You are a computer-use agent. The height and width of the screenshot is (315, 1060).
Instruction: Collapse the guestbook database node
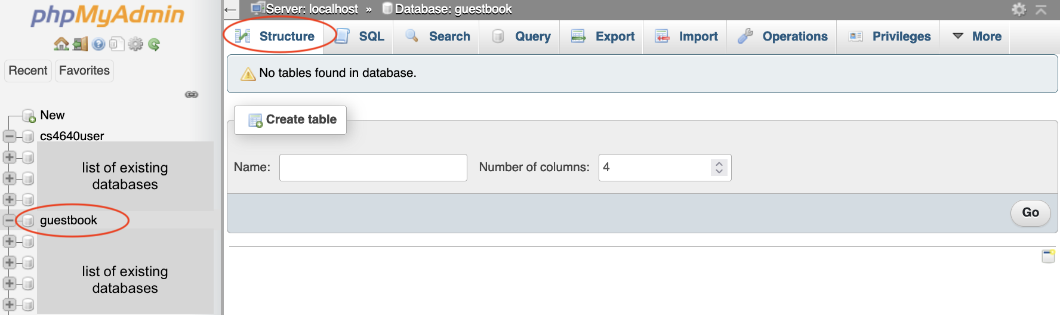[x=9, y=220]
